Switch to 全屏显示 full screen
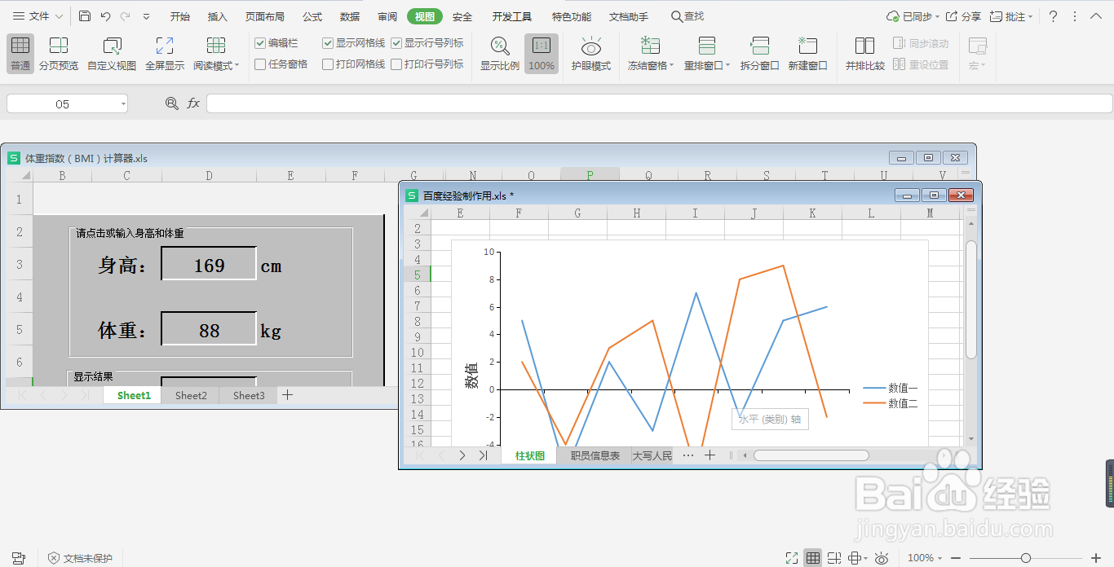Screen dimensions: 1114x567 pyautogui.click(x=165, y=54)
